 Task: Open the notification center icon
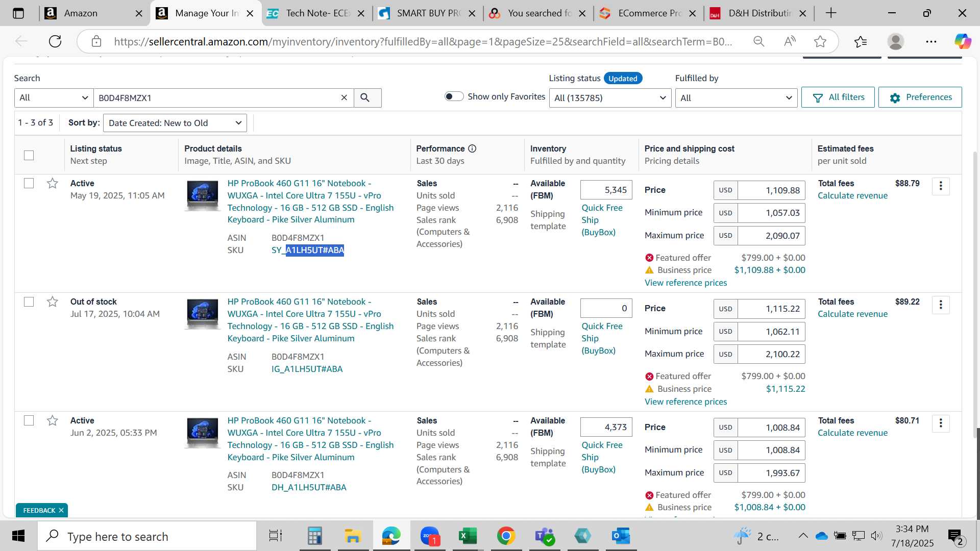955,536
